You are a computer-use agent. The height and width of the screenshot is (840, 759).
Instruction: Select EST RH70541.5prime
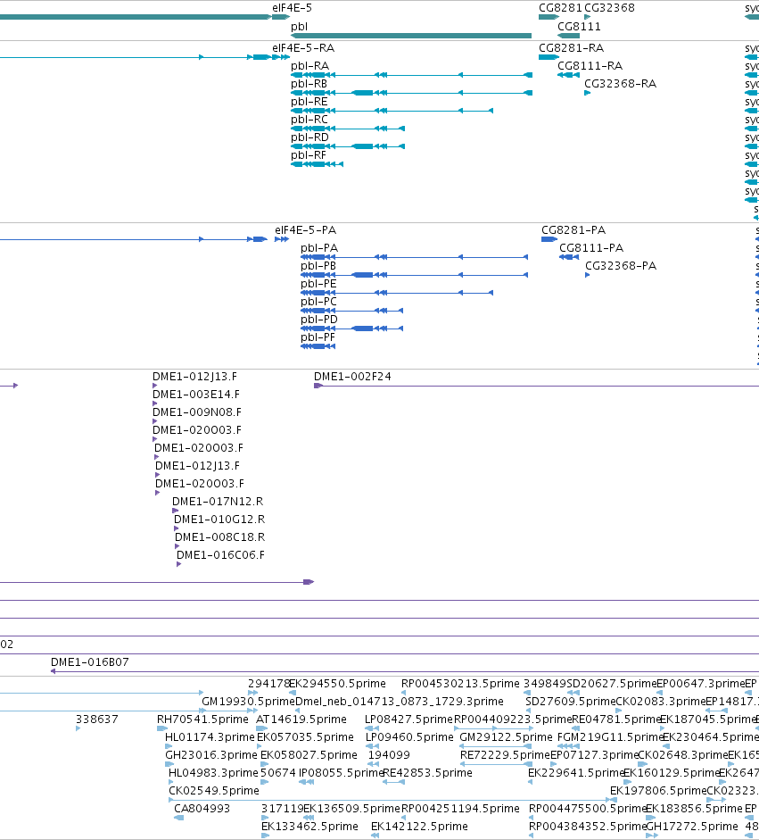pyautogui.click(x=202, y=719)
